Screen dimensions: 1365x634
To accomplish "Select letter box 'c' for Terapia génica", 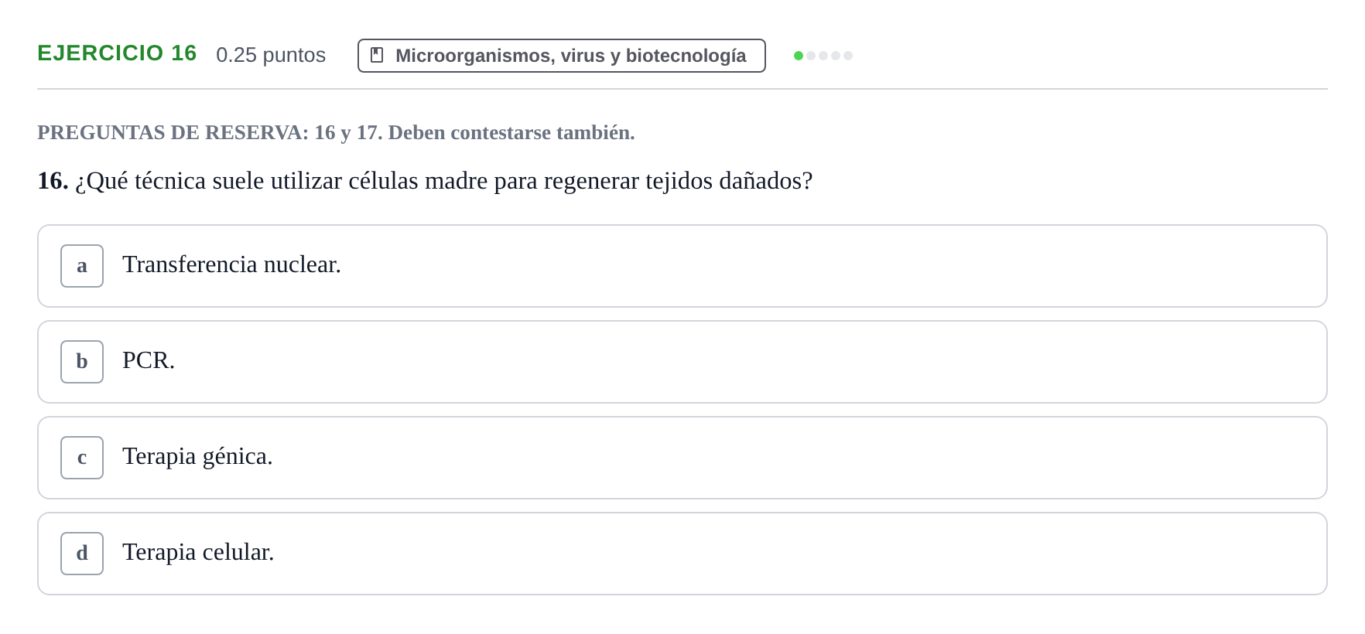I will pos(82,458).
